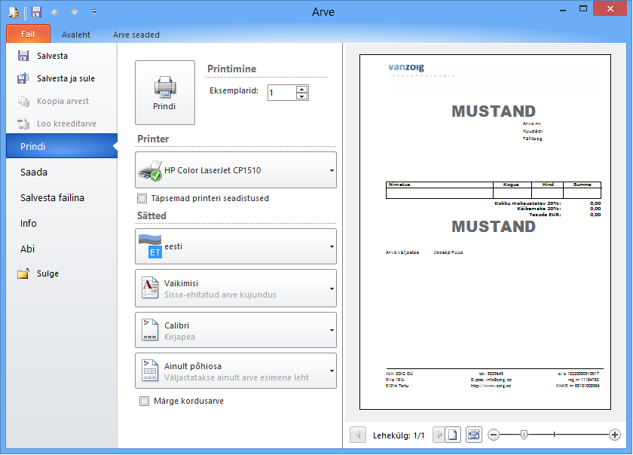Viewport: 633px width, 455px height.
Task: Click the printer icon on Prindi button
Action: [165, 87]
